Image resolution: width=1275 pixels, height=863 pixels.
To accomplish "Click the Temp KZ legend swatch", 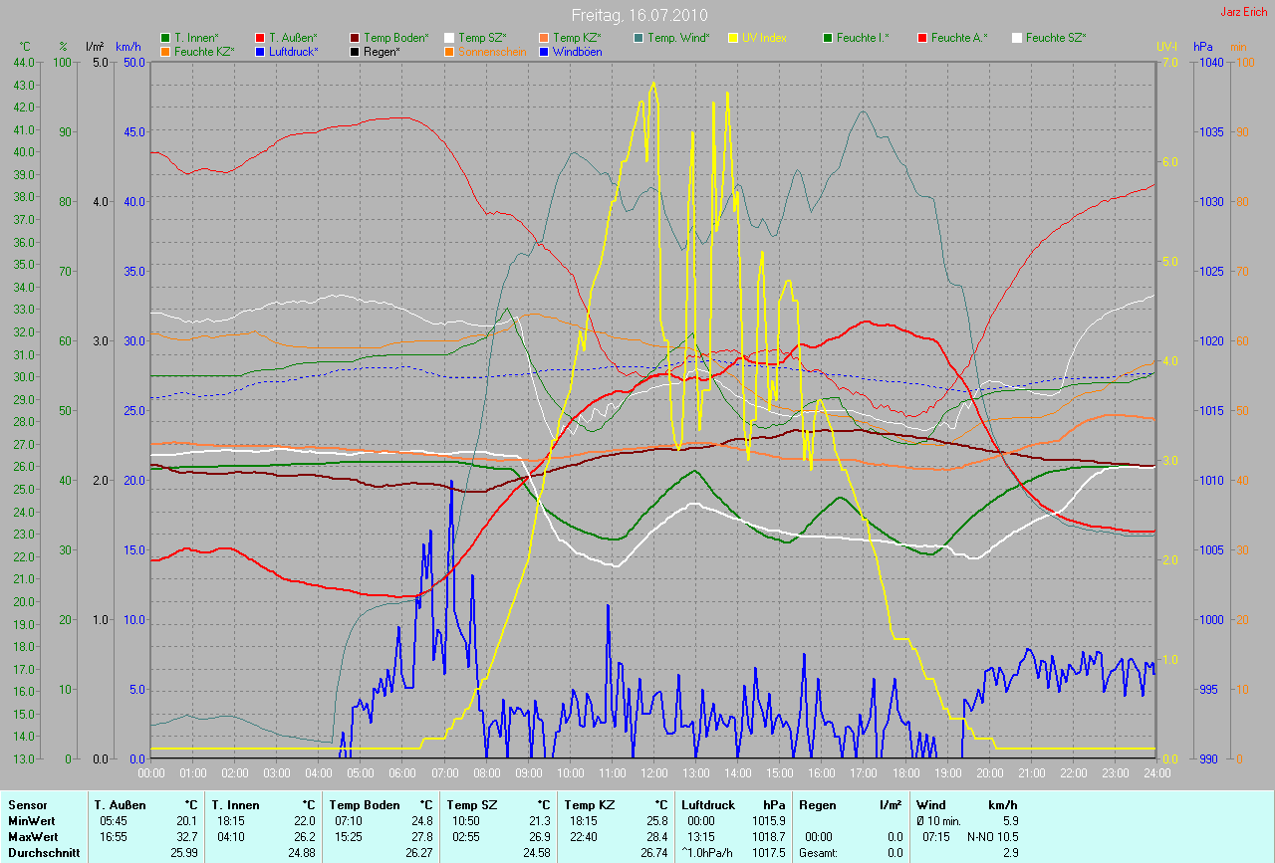I will click(545, 38).
